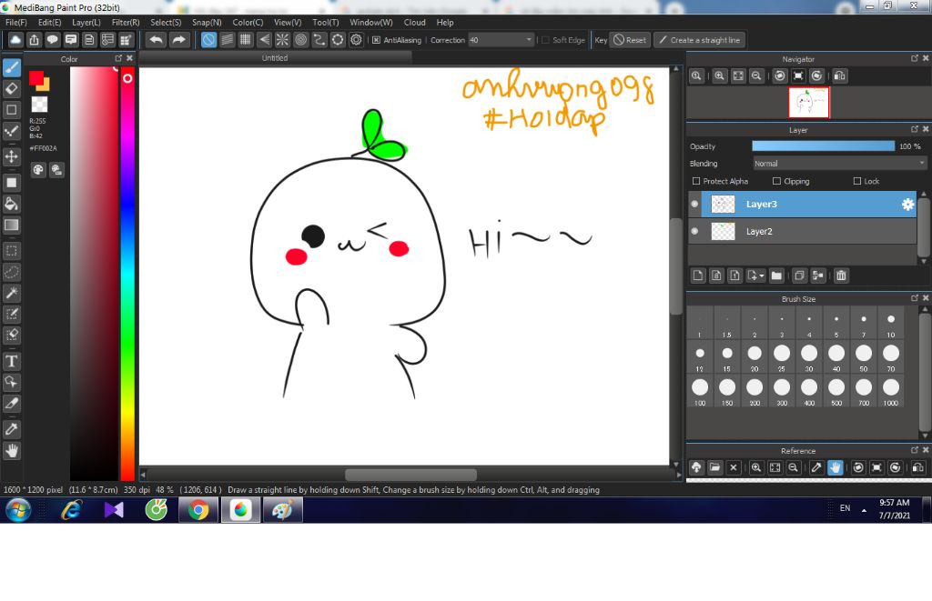932x601 pixels.
Task: Toggle the AntiAliasing checkbox
Action: 376,40
